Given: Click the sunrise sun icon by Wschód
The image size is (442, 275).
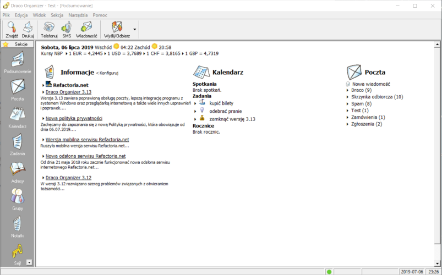Looking at the screenshot, I should pyautogui.click(x=116, y=47).
